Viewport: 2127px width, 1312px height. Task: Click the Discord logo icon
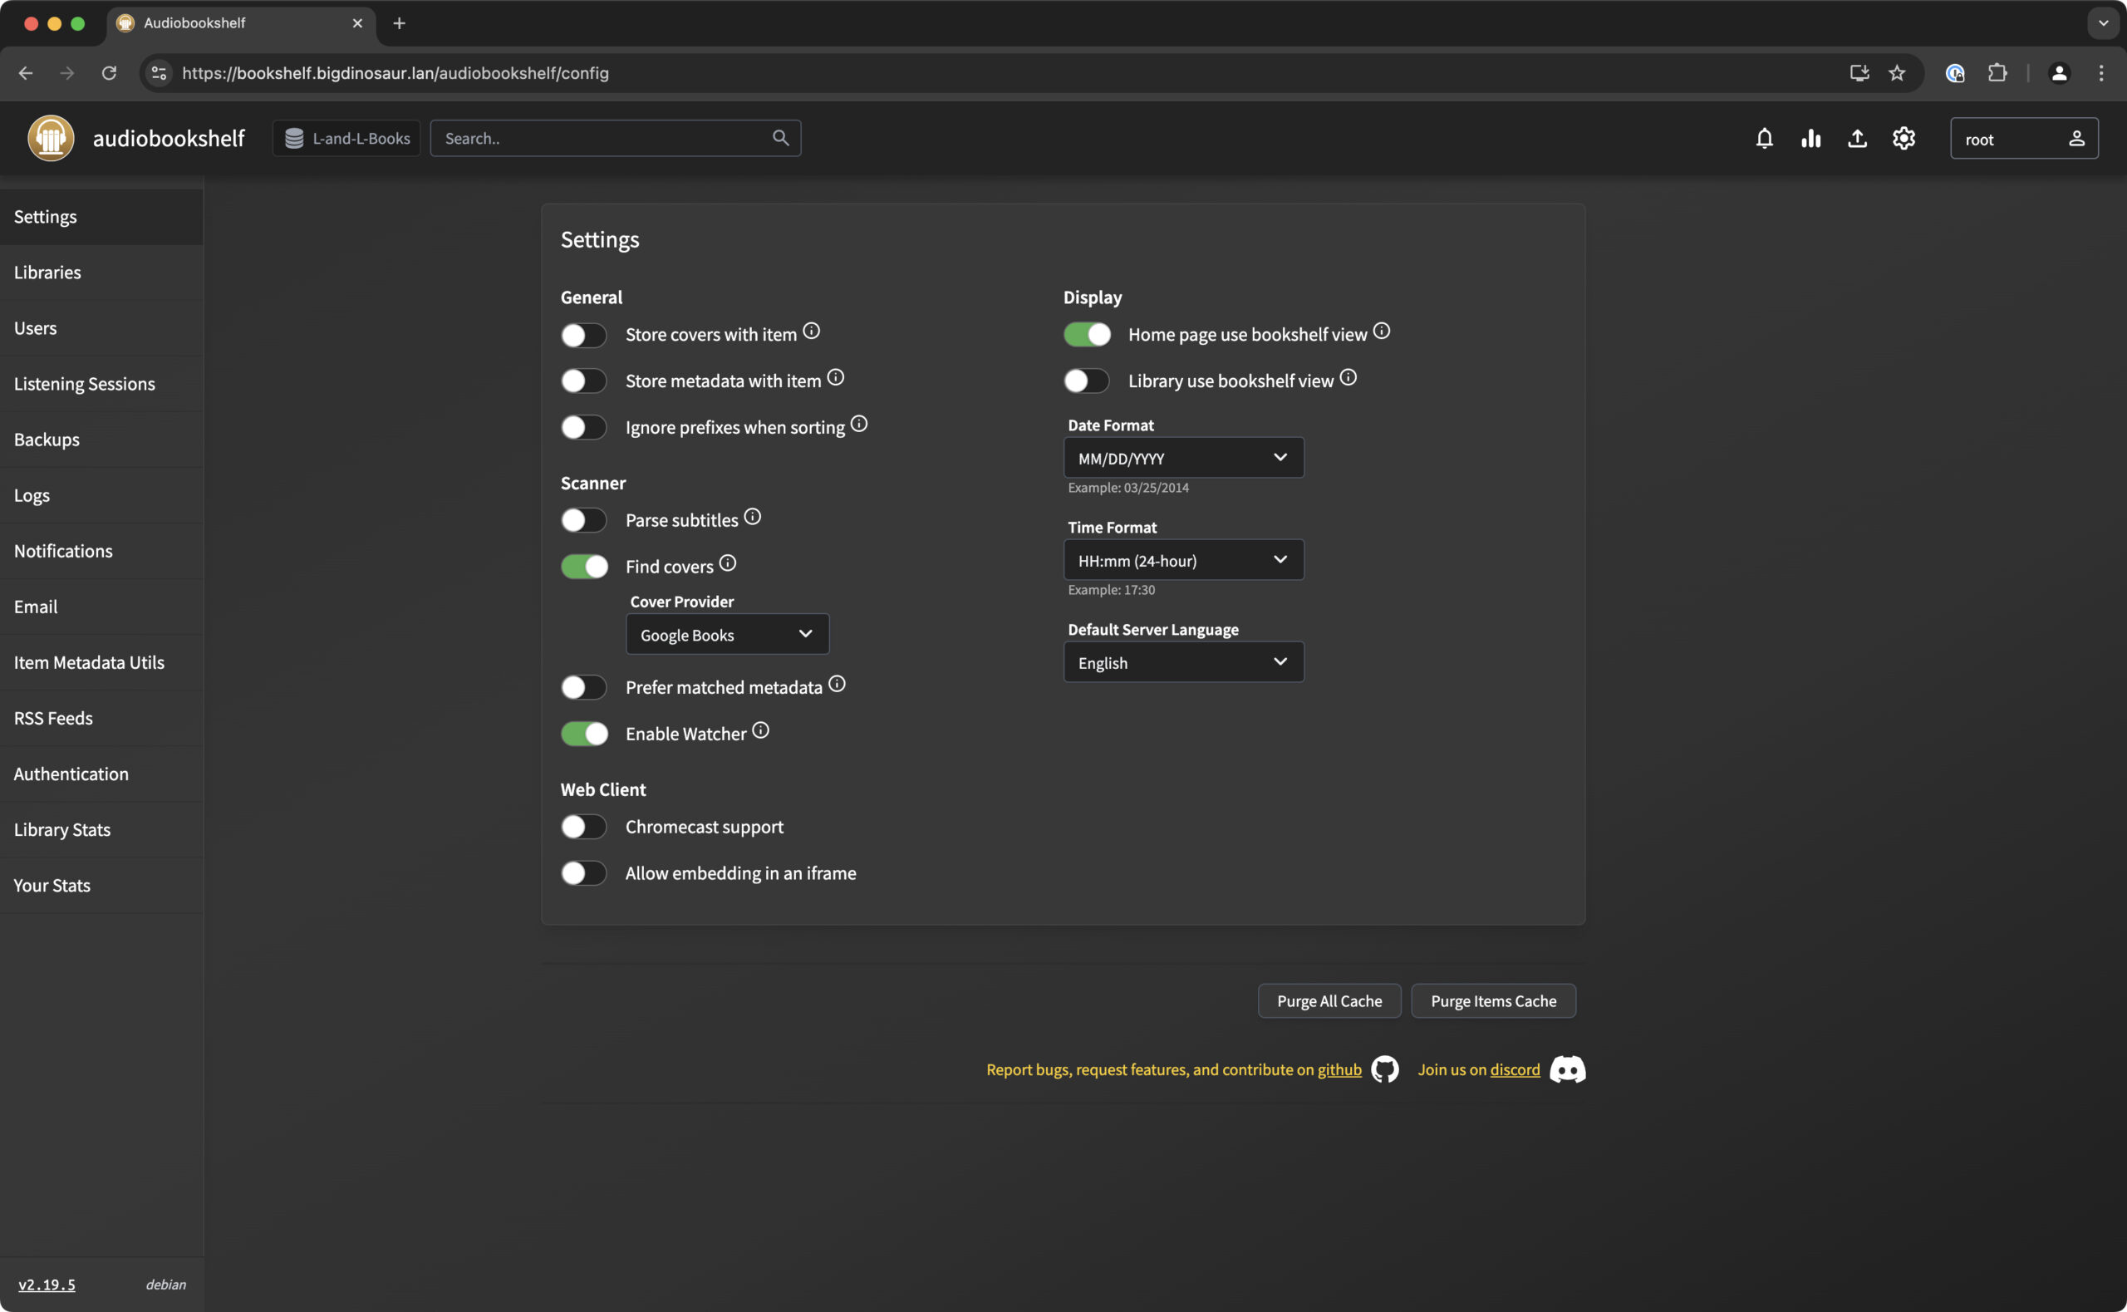click(1567, 1069)
